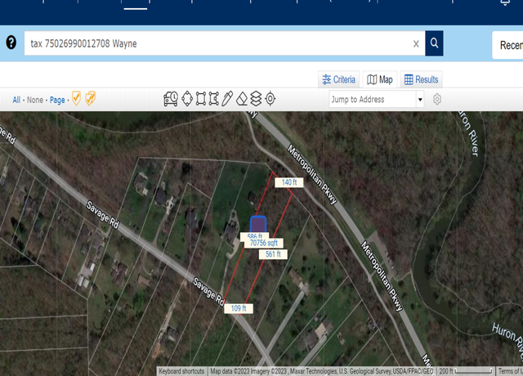Select the polygon shape drawing tool
The width and height of the screenshot is (523, 376).
214,99
